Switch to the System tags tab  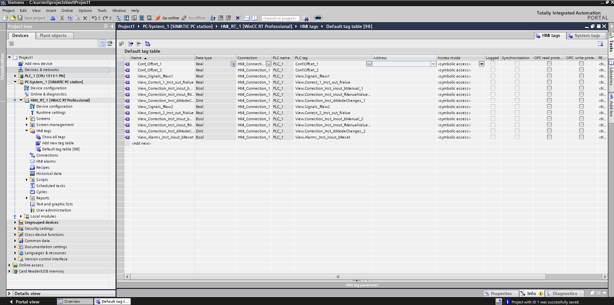(586, 36)
